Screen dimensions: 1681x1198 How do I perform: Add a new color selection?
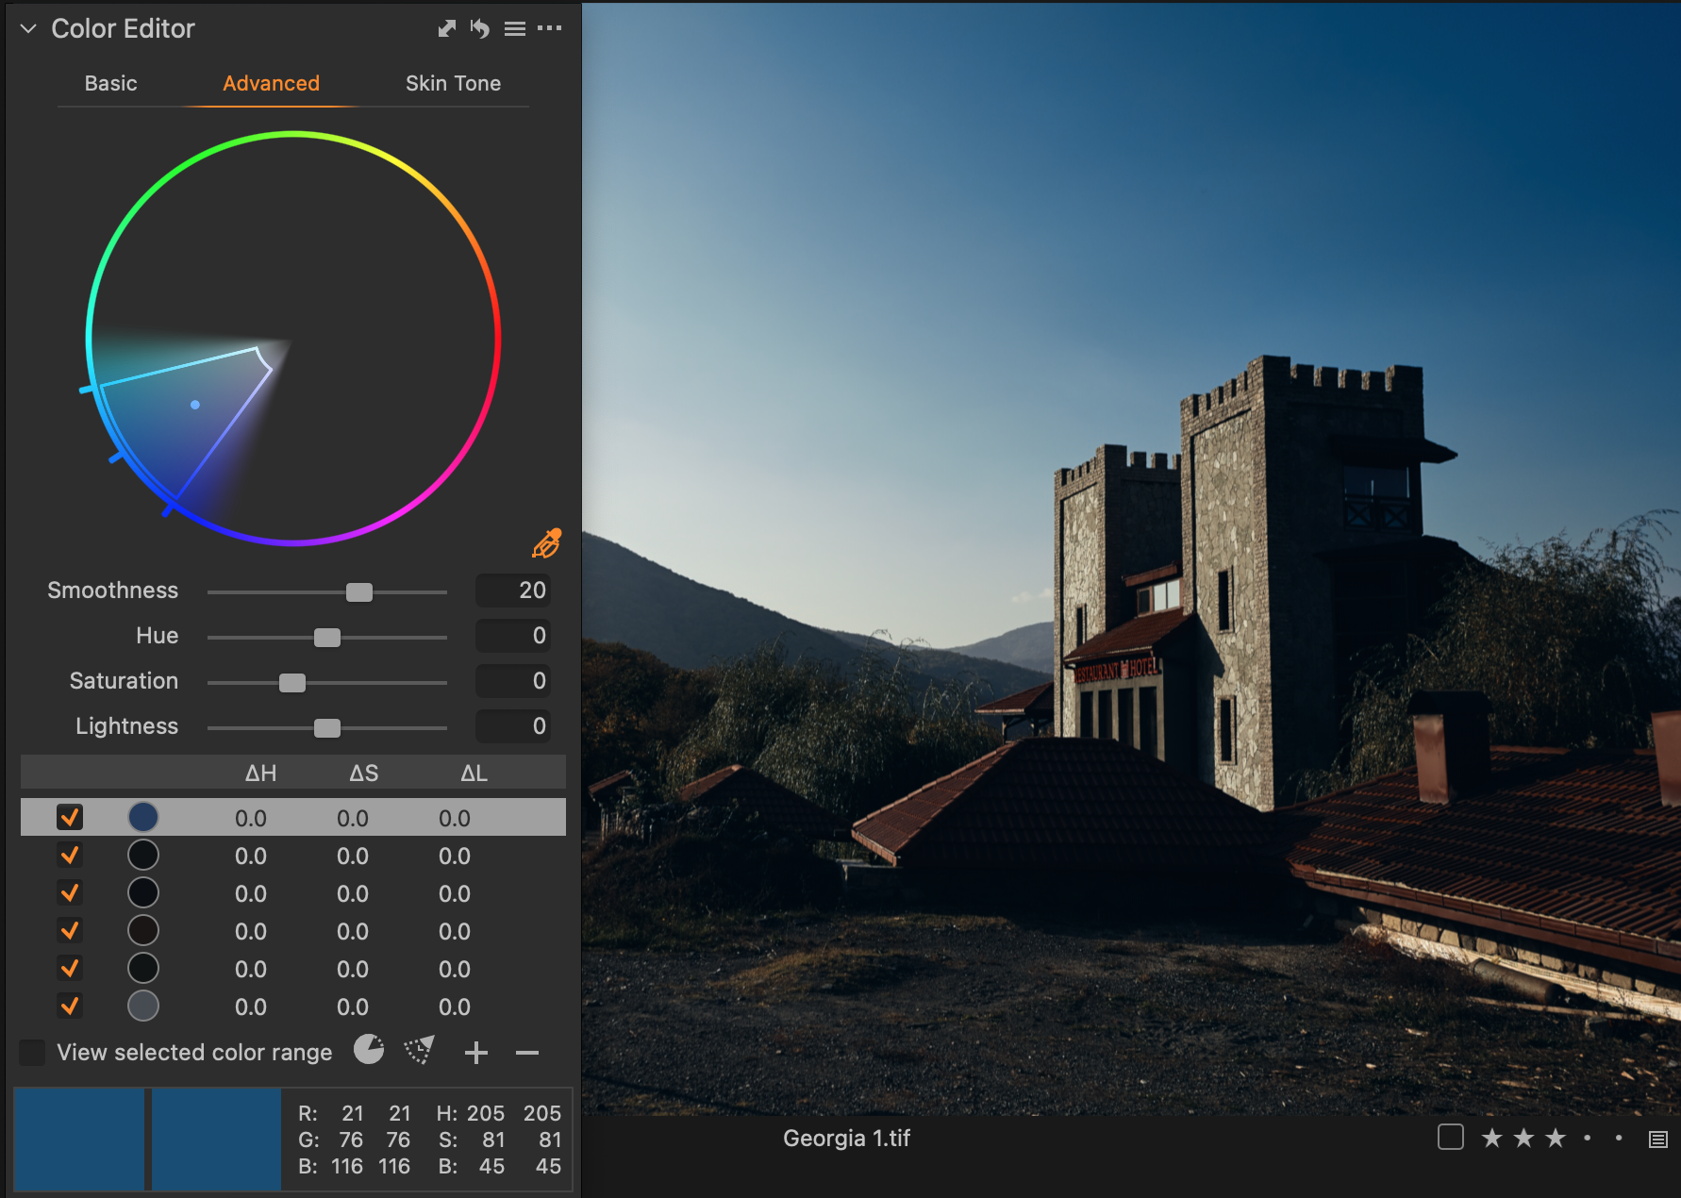coord(476,1052)
